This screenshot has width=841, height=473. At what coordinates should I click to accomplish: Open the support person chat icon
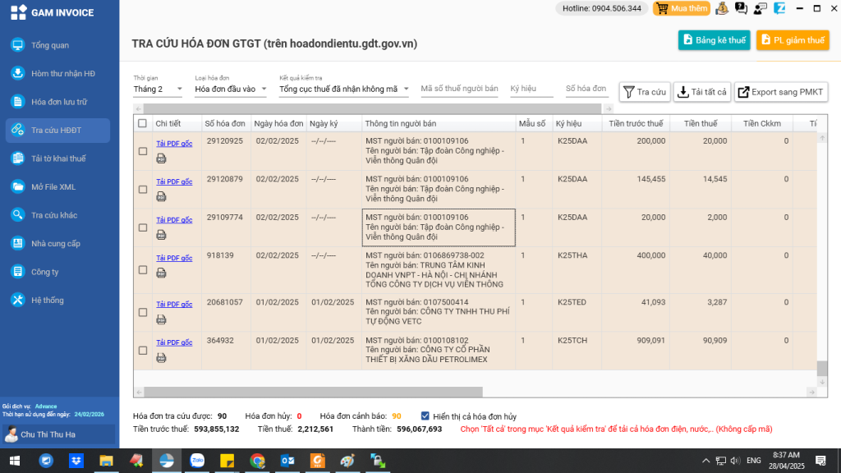tap(760, 8)
